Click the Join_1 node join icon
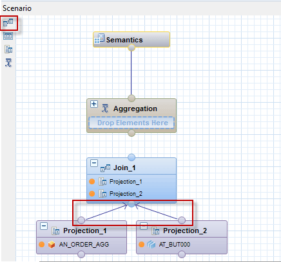281x262 pixels. point(105,168)
